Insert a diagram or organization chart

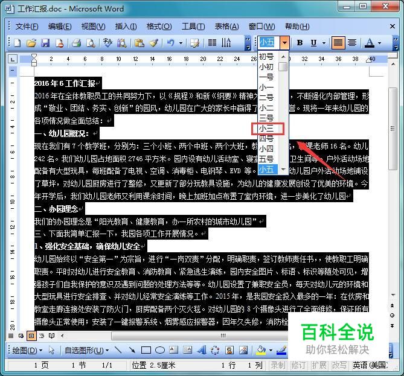tap(215, 350)
